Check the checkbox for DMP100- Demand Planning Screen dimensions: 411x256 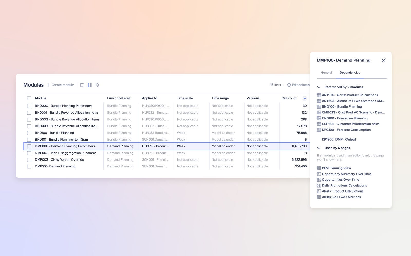29,166
